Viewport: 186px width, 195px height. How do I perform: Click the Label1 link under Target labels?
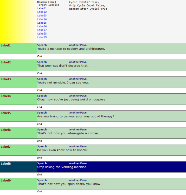coord(42,8)
